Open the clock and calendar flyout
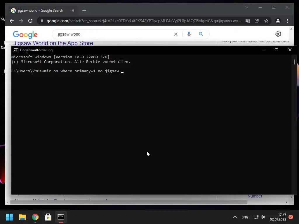 click(278, 217)
